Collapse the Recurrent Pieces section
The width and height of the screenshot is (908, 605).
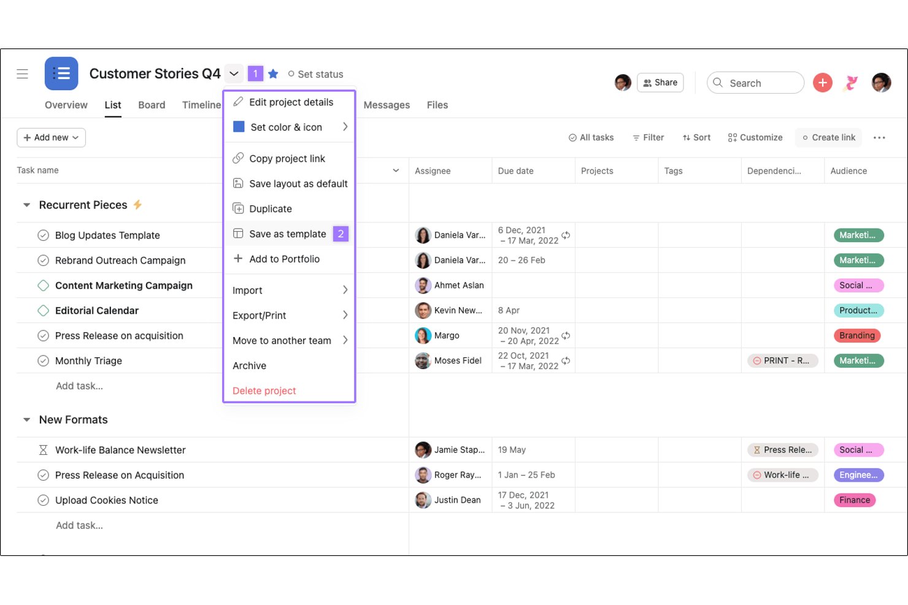point(26,205)
